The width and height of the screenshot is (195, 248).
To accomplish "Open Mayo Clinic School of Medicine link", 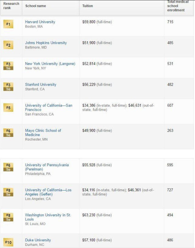I will pyautogui.click(x=43, y=133).
